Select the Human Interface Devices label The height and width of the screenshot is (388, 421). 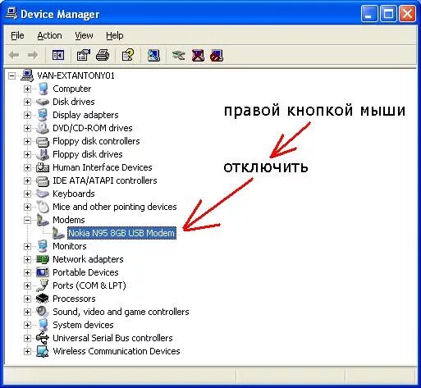[x=103, y=167]
